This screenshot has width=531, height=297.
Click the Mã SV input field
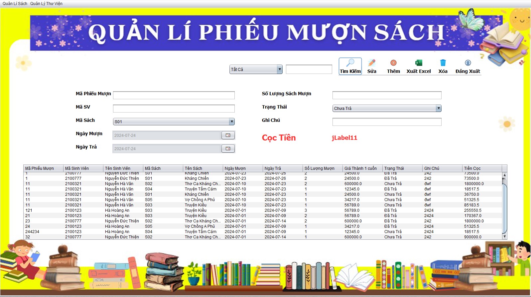pyautogui.click(x=174, y=109)
